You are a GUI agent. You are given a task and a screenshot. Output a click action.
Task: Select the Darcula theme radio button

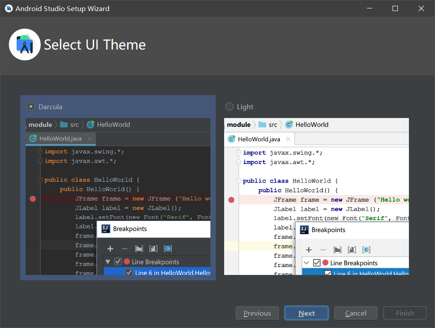coord(31,106)
